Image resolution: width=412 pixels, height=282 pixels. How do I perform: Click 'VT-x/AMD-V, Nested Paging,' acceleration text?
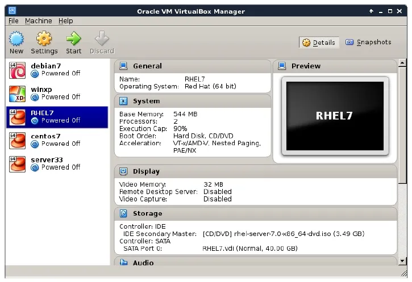[x=217, y=143]
